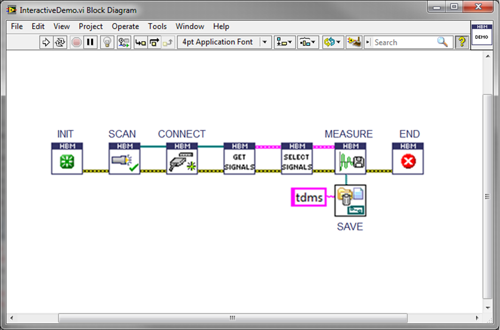Open the 4pt Application Font dropdown
Image resolution: width=500 pixels, height=330 pixels.
[224, 42]
